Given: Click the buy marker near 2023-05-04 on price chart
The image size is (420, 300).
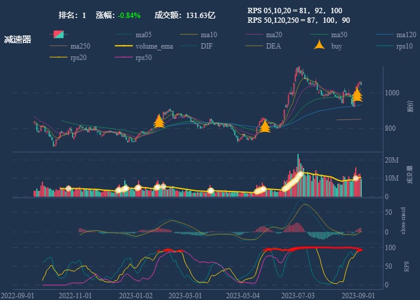Looking at the screenshot, I should click(264, 126).
